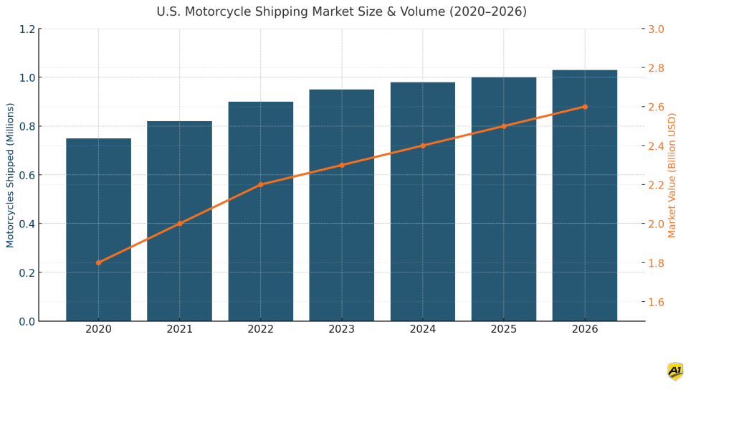This screenshot has width=734, height=423.
Task: Select the orange data point for 2020
Action: coord(99,262)
